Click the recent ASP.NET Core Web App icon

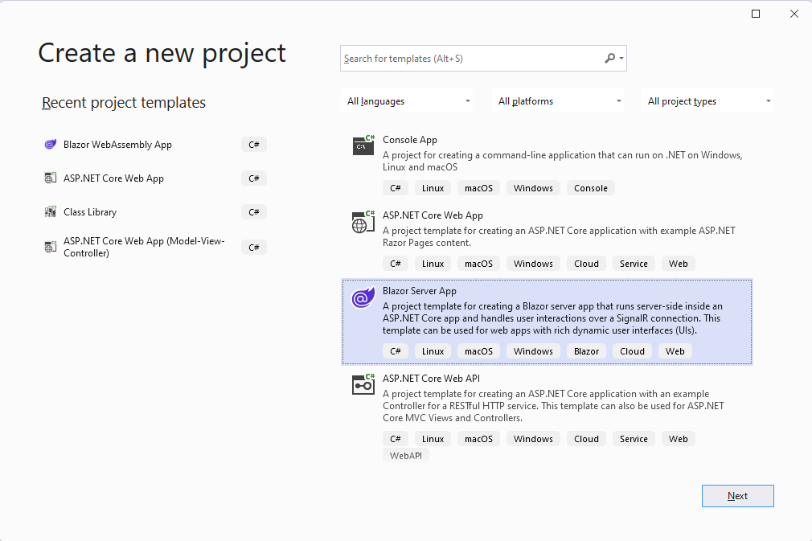50,178
